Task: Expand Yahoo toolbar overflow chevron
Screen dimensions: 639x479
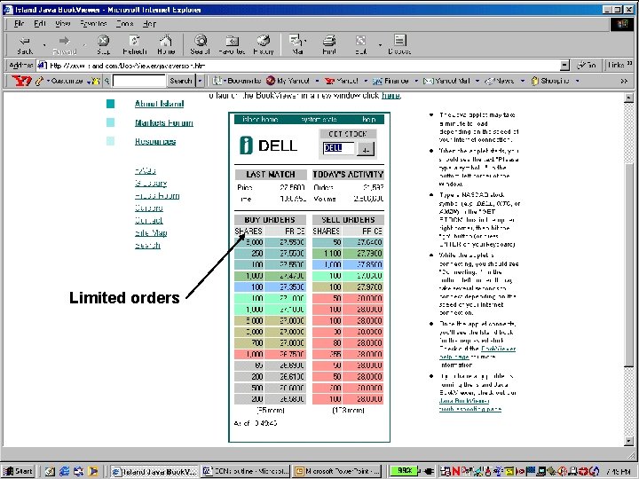Action: pyautogui.click(x=624, y=81)
